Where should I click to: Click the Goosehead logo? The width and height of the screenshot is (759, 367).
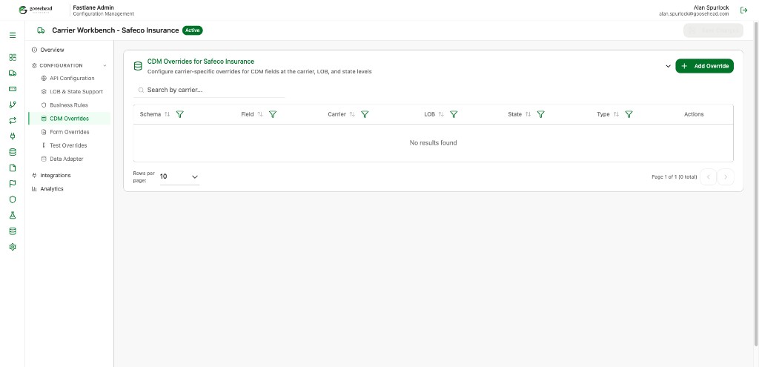click(x=36, y=10)
